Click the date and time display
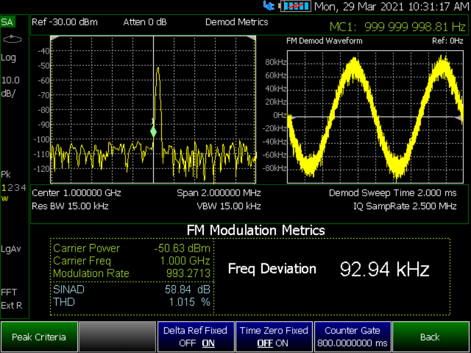Screen dimensions: 471x353 pos(392,6)
